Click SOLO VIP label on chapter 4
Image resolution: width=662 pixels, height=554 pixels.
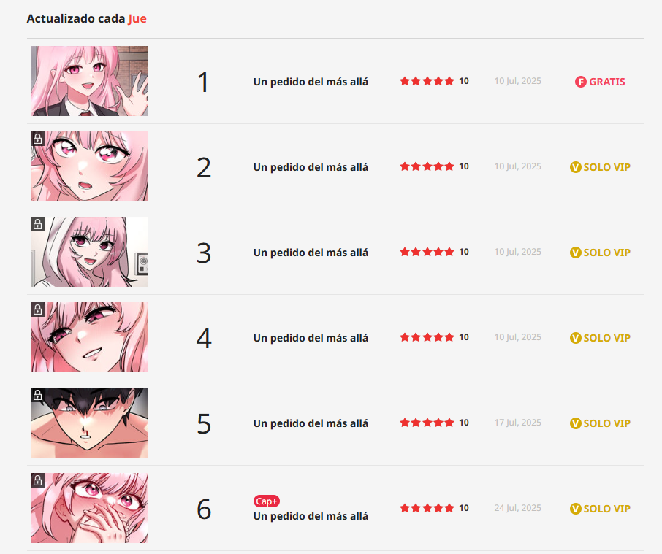pos(606,338)
